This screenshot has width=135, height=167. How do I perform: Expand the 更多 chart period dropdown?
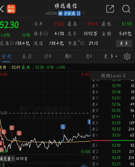click(111, 56)
